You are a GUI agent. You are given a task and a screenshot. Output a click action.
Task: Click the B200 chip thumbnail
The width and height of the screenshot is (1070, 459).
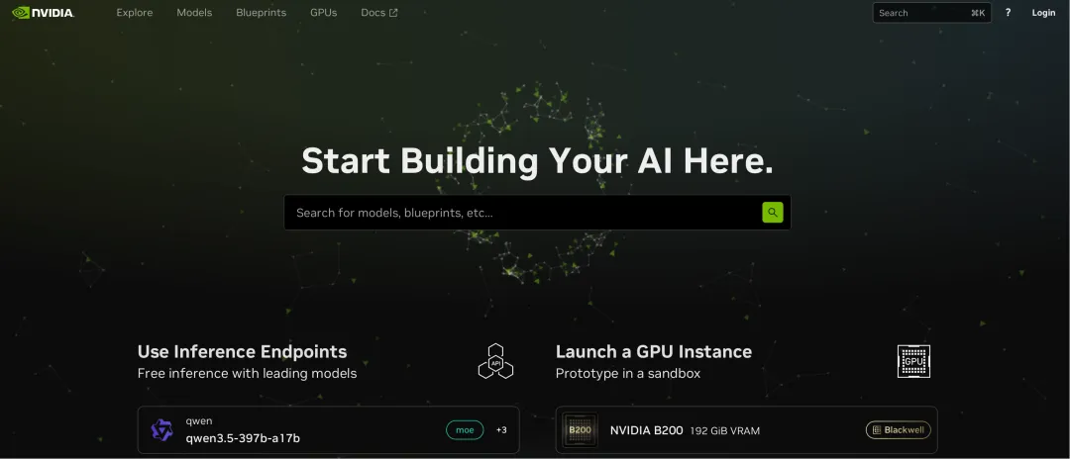(x=580, y=430)
